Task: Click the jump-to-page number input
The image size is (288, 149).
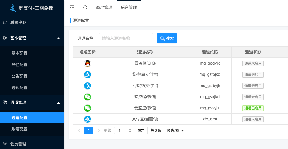Action: 120,130
